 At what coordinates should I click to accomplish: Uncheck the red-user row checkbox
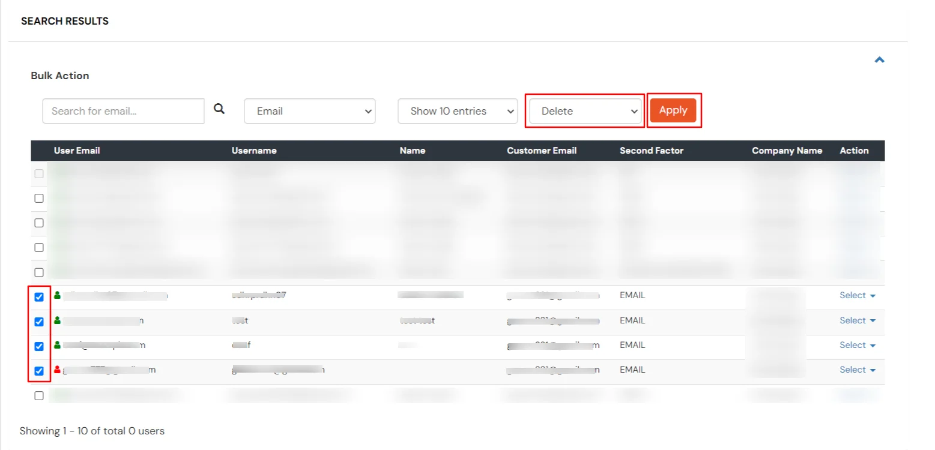coord(39,371)
